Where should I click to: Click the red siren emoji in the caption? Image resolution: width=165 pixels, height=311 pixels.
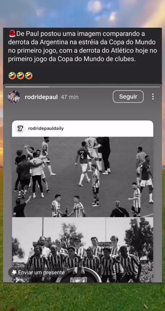(x=12, y=34)
